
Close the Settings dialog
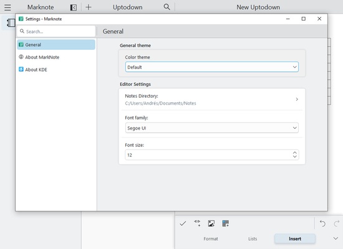pos(319,19)
